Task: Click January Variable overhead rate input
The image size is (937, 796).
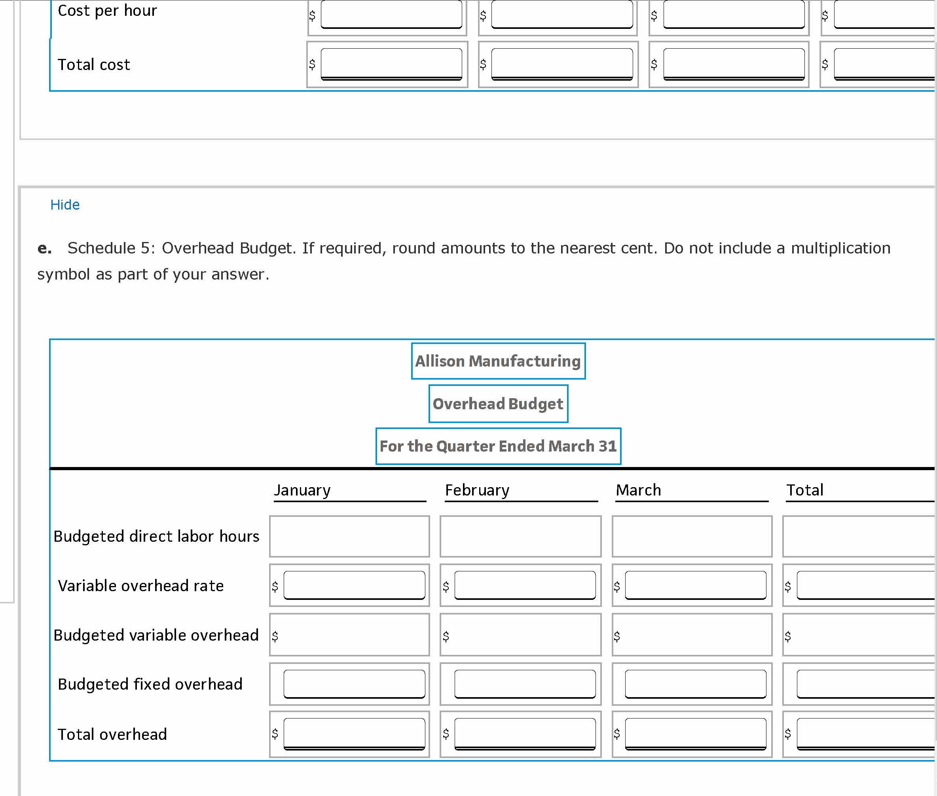Action: (354, 585)
